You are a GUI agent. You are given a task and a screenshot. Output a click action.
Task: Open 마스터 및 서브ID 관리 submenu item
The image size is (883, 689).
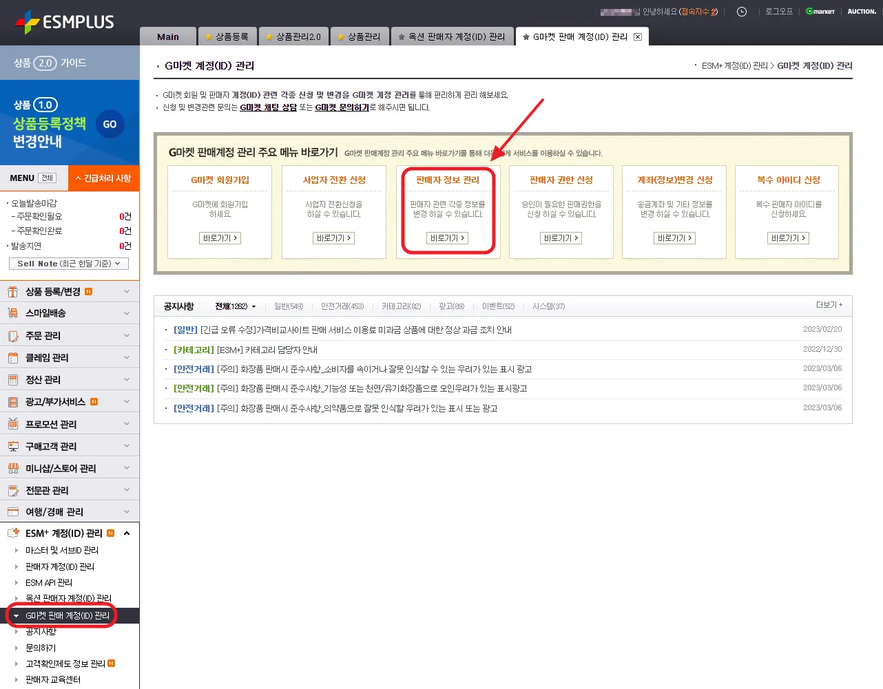click(62, 551)
